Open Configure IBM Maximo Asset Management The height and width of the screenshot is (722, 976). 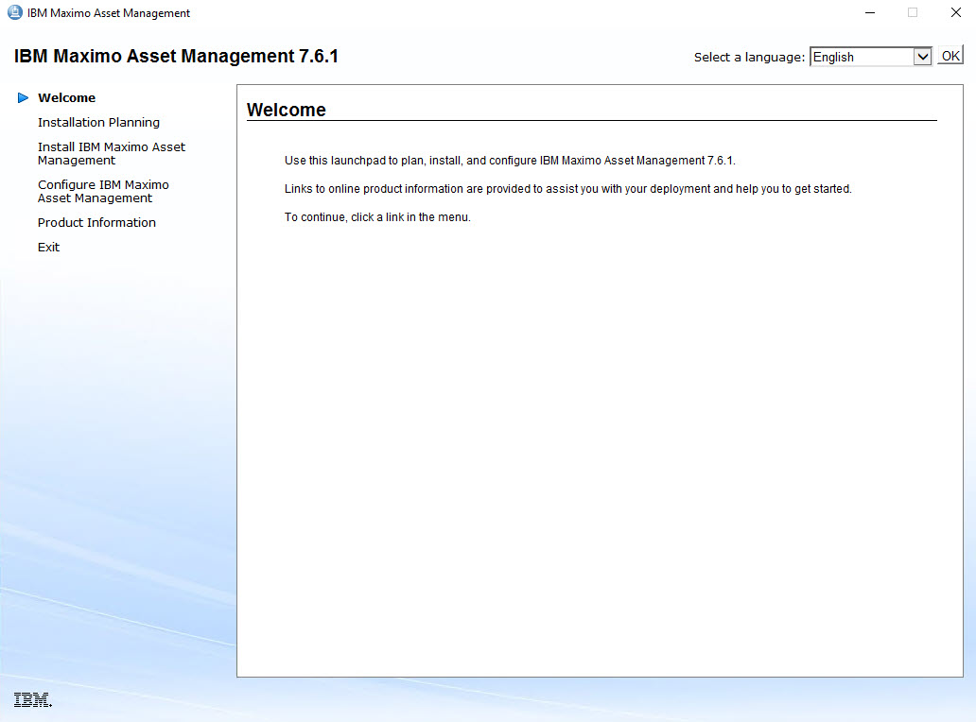click(x=103, y=191)
